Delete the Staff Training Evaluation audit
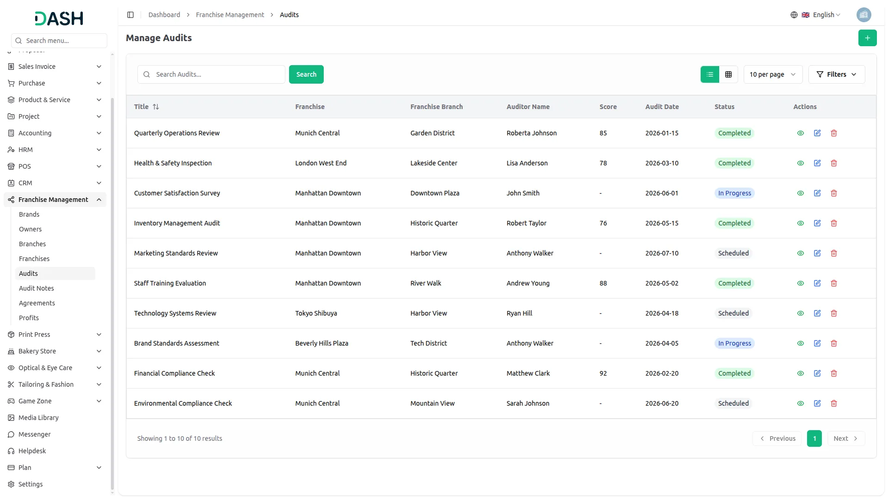The width and height of the screenshot is (888, 499). (x=833, y=283)
